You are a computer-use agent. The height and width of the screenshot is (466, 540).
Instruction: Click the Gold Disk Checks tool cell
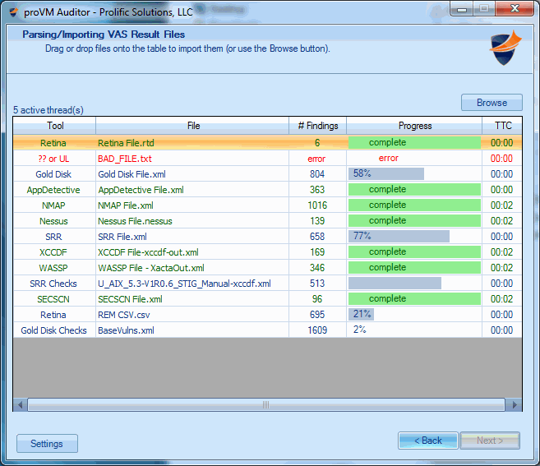(54, 330)
